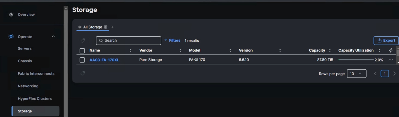Select all rows header checkbox

pyautogui.click(x=82, y=51)
